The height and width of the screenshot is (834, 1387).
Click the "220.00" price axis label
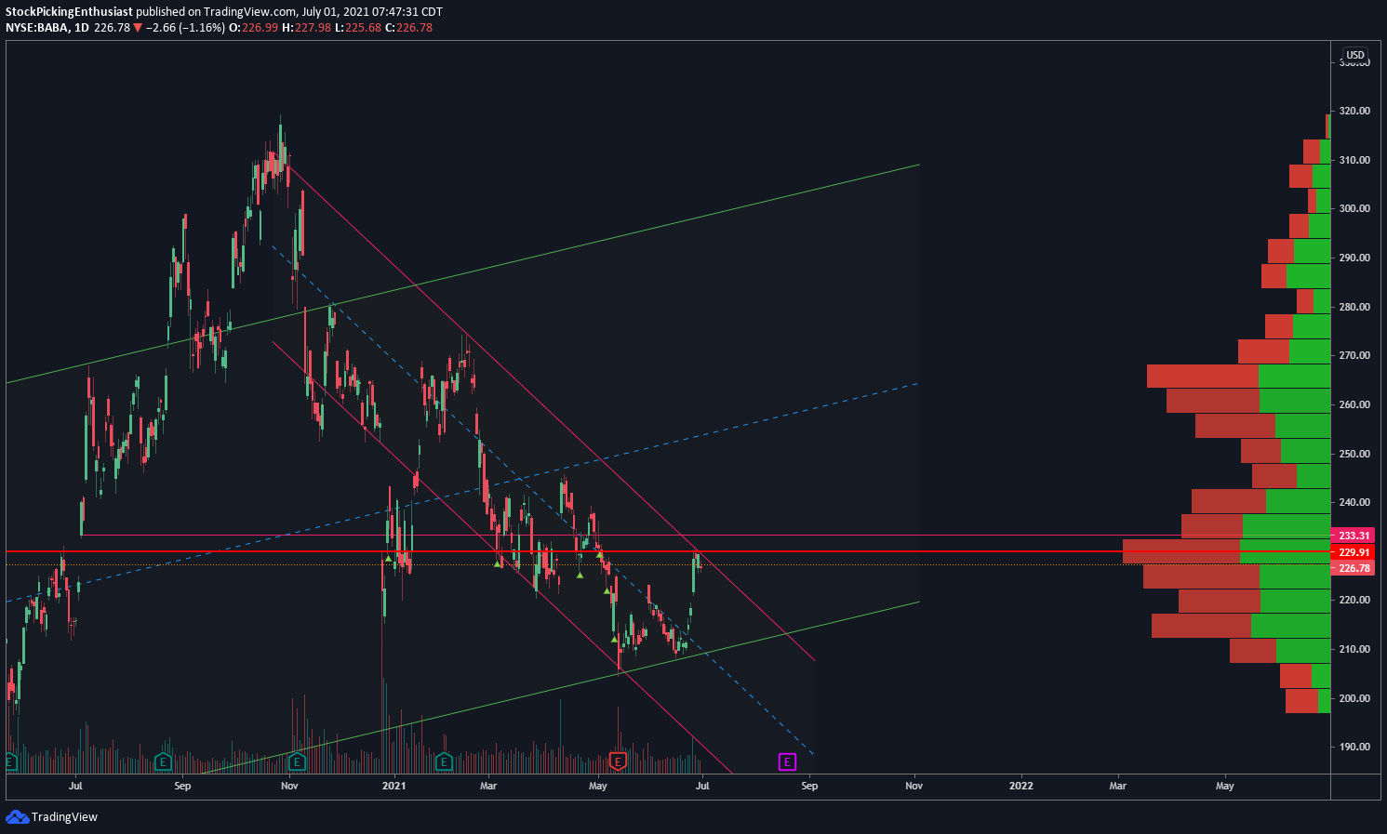point(1354,600)
